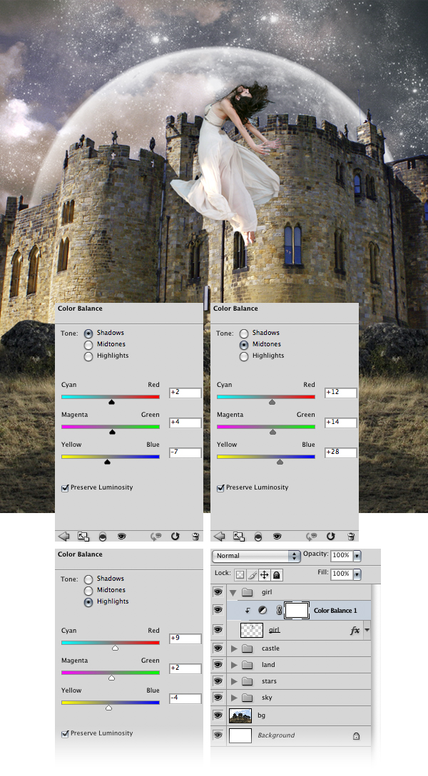Select Midtones radio in Shadows Color Balance panel

click(88, 344)
